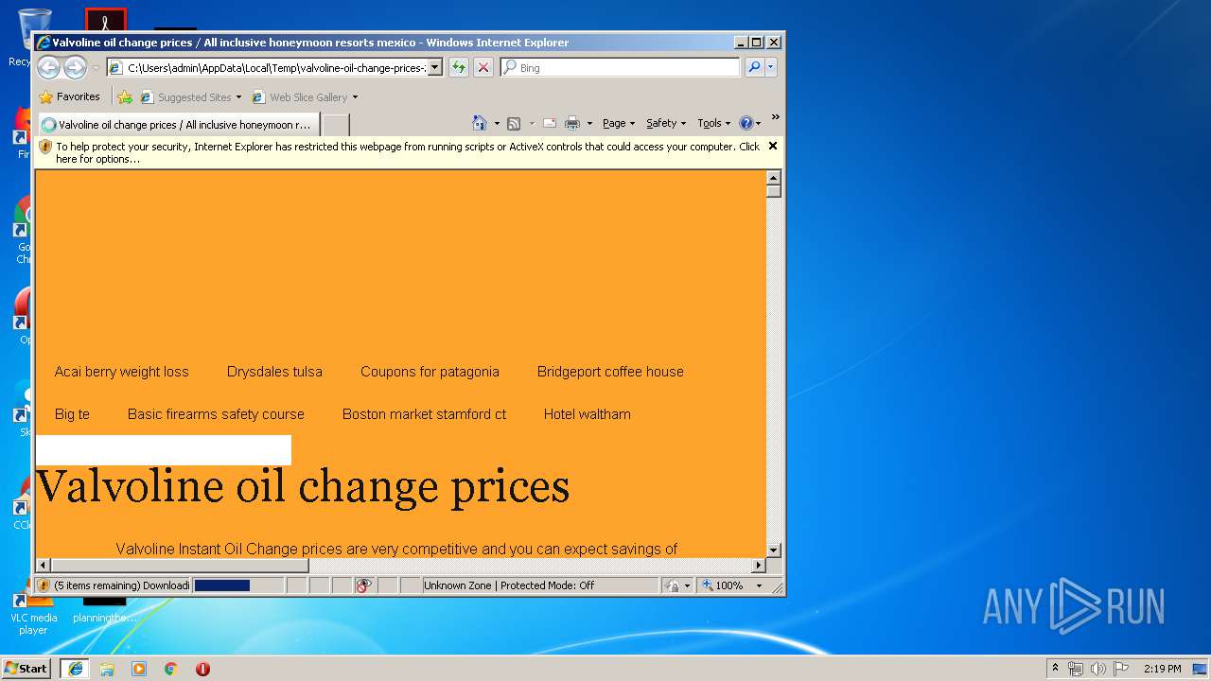Click the Help question mark icon
Screen dimensions: 1211x681
[746, 123]
